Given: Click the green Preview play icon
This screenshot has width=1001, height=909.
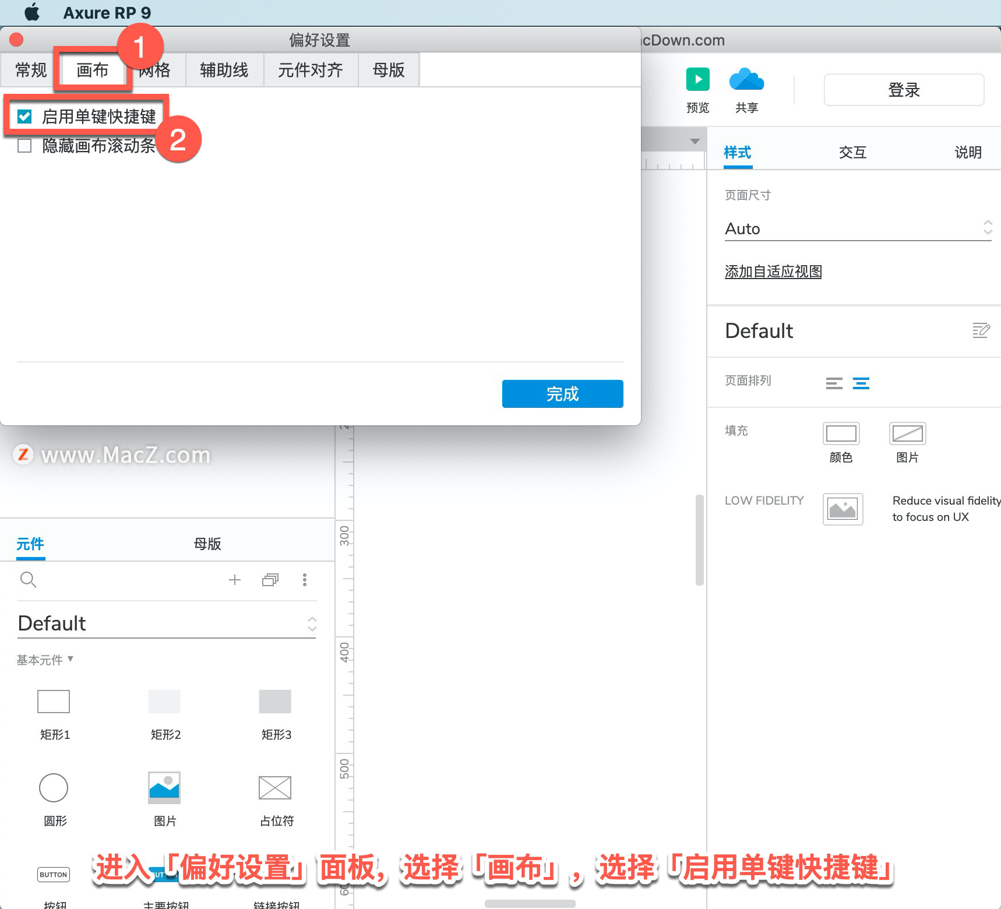Looking at the screenshot, I should point(697,79).
